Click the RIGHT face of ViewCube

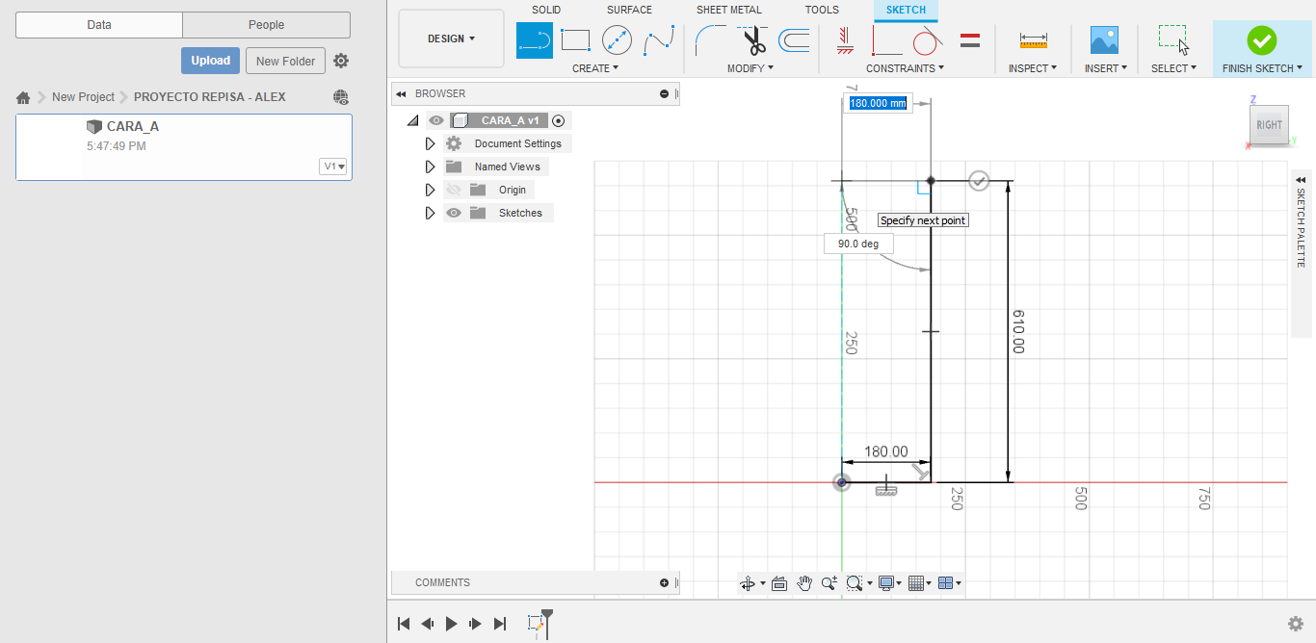(1269, 125)
